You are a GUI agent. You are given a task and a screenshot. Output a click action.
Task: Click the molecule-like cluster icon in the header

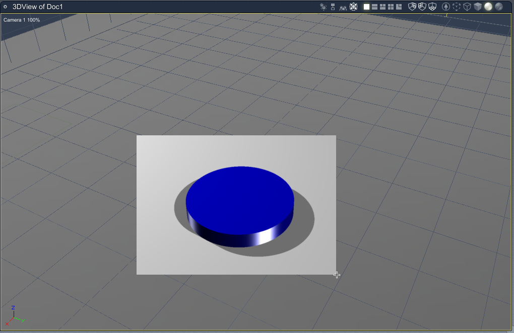[323, 7]
